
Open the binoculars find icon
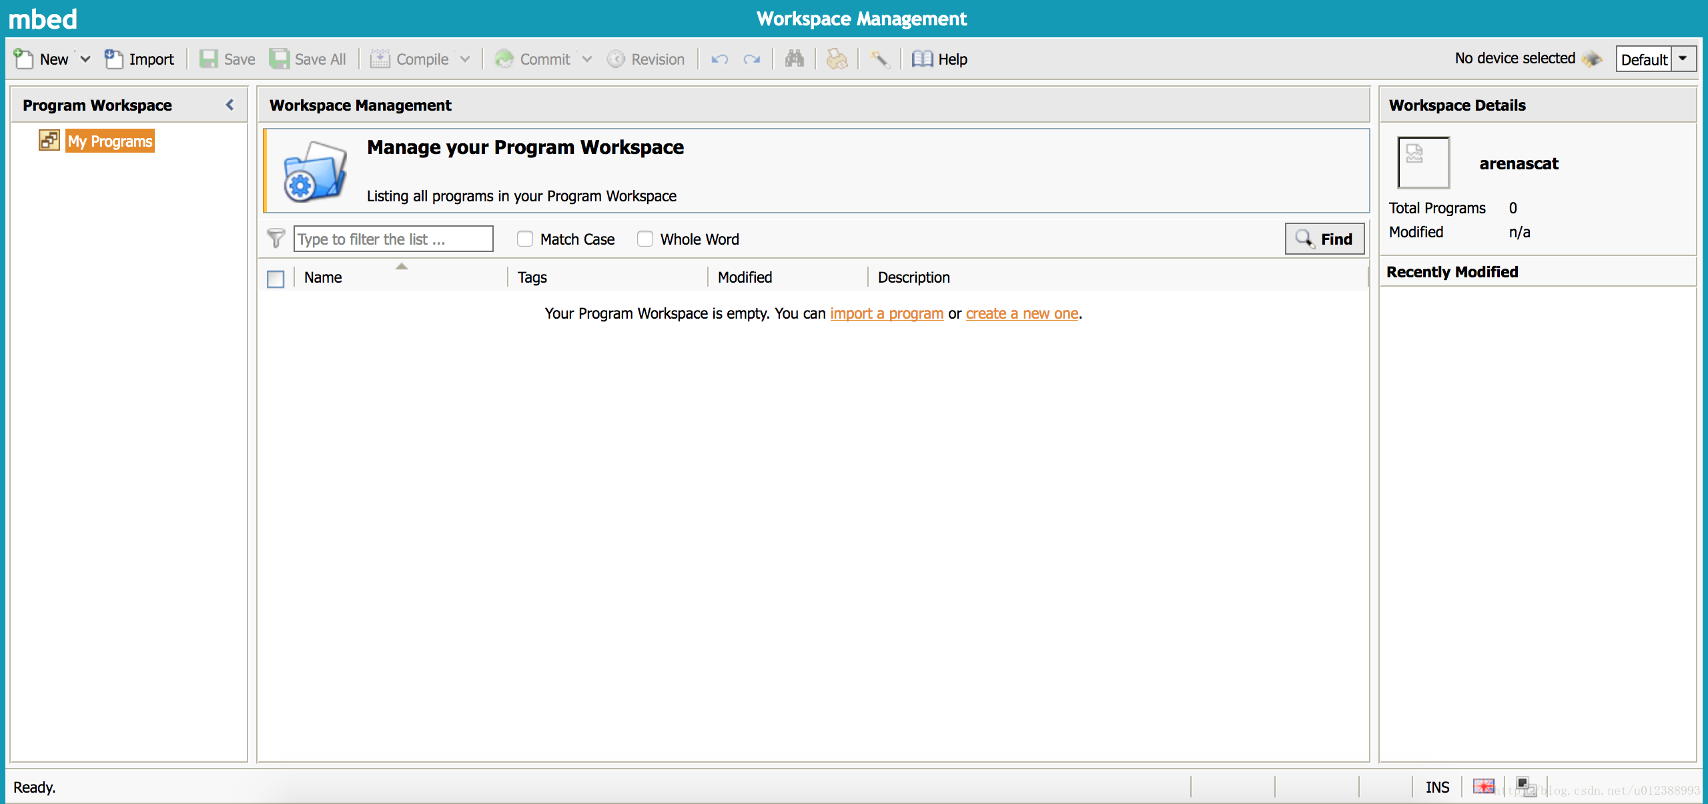click(794, 59)
